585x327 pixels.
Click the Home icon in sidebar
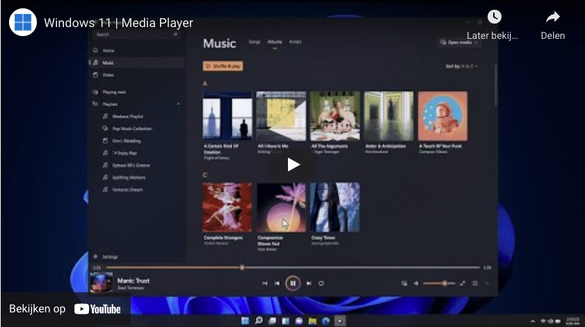coord(95,51)
